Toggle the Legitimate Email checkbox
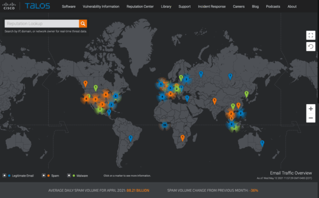Image resolution: width=319 pixels, height=198 pixels. 4,175
